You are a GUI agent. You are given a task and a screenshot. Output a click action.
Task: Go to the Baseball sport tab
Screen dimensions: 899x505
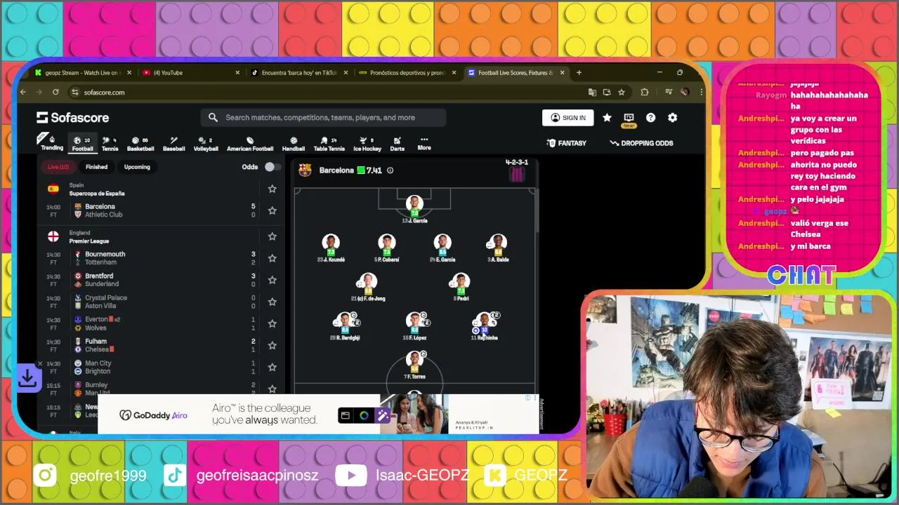tap(174, 143)
